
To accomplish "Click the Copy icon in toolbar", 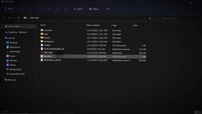I will (x=32, y=9).
